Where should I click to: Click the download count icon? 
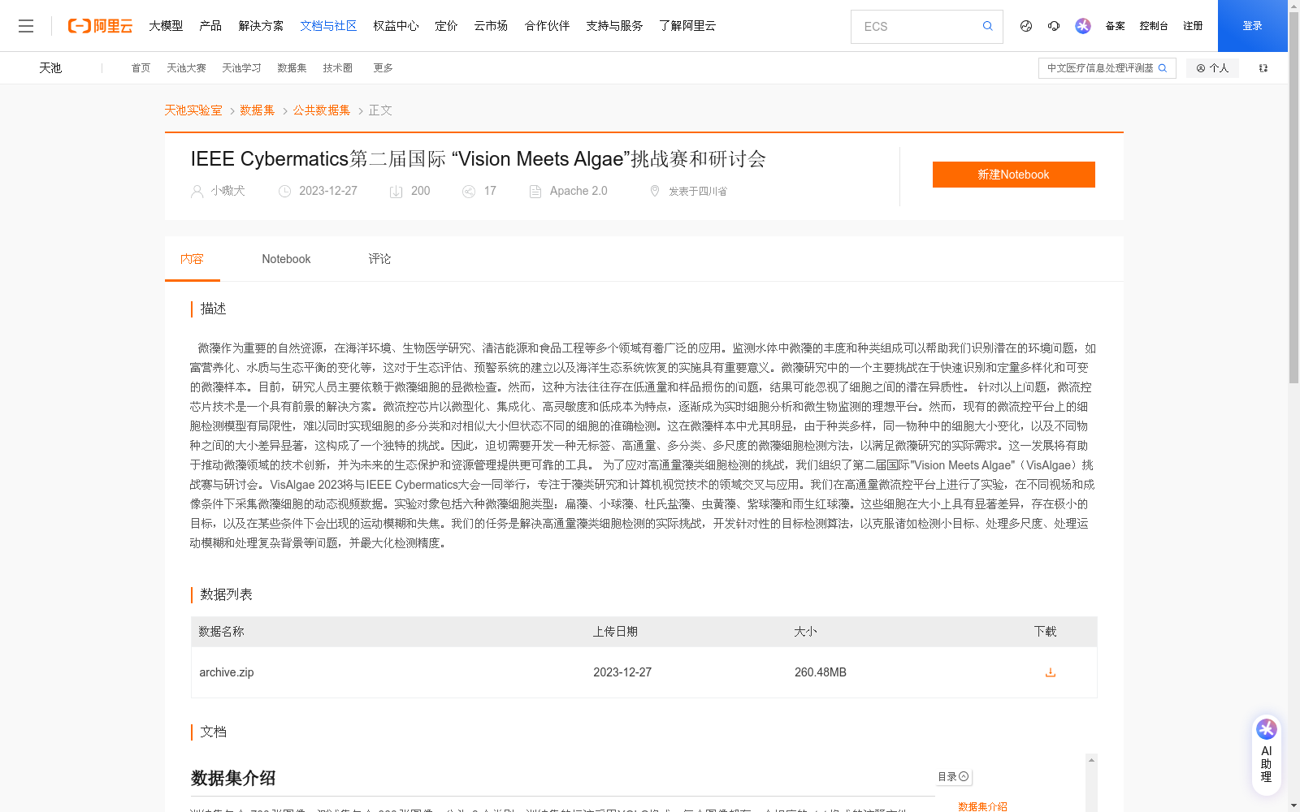[x=396, y=192]
